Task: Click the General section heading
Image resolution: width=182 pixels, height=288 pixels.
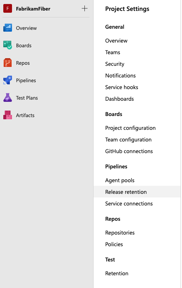Action: 115,27
